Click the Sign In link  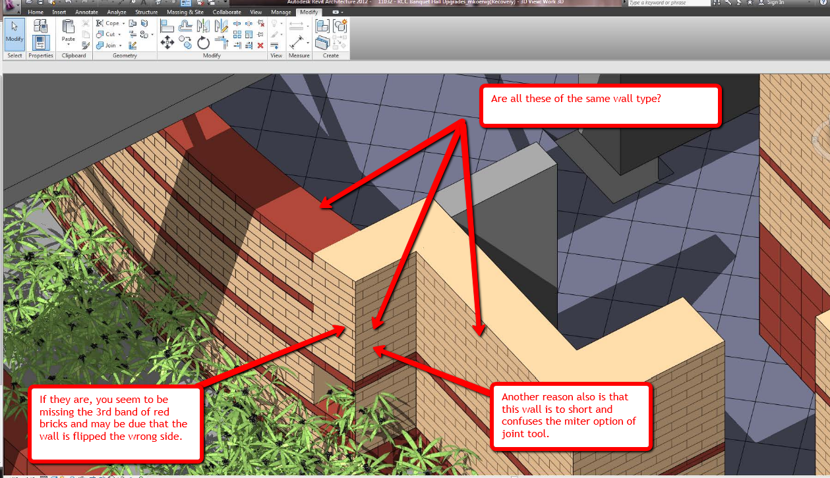776,3
